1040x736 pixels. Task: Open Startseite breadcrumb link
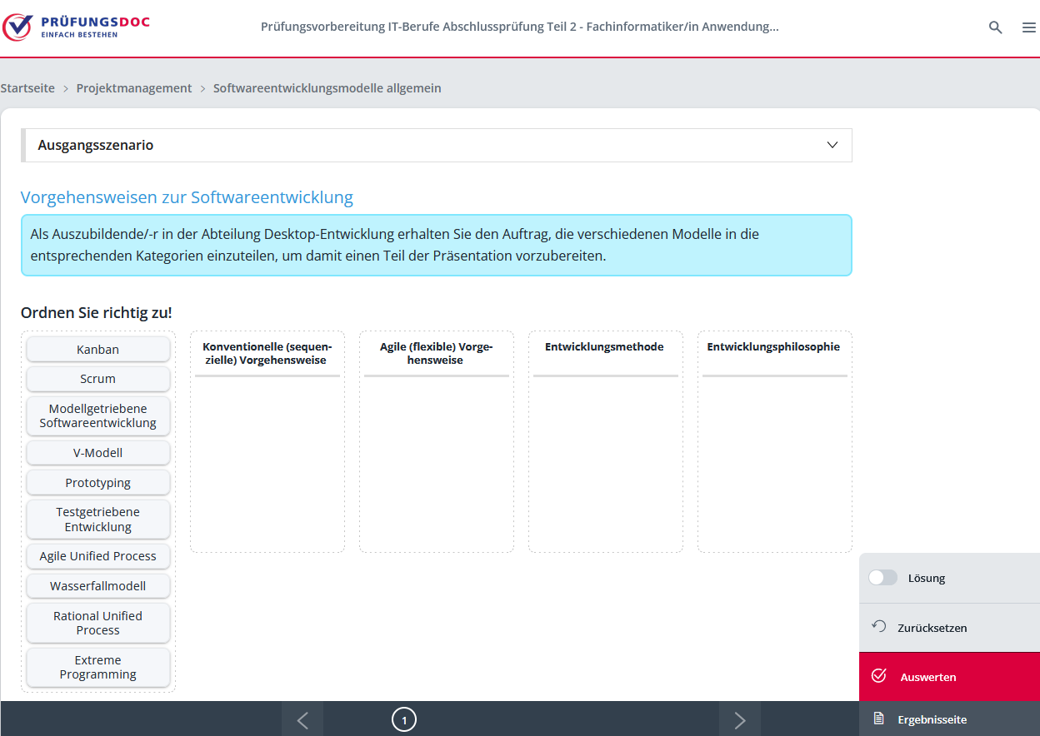click(x=27, y=88)
